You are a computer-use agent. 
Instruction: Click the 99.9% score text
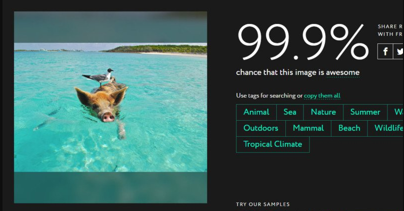pyautogui.click(x=303, y=42)
